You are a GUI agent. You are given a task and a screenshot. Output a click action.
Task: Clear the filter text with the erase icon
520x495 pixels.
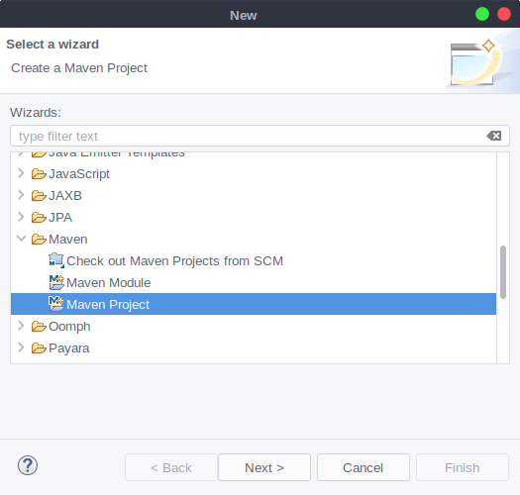point(494,136)
